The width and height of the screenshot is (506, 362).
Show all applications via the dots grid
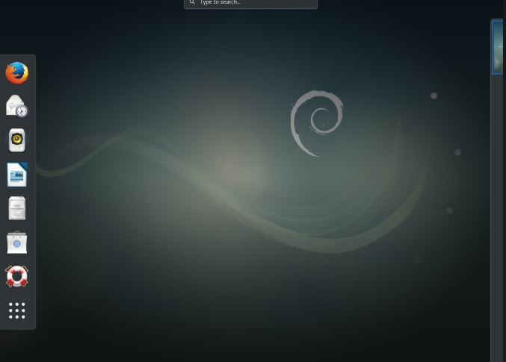[x=16, y=310]
